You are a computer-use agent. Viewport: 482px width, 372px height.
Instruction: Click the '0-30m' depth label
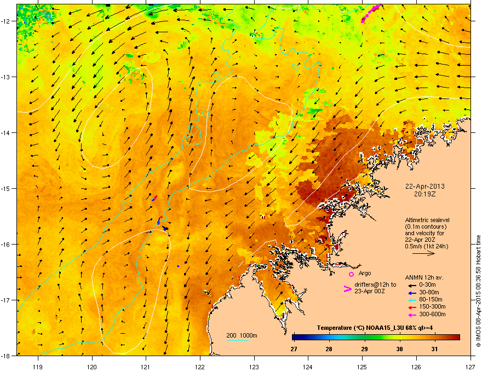pyautogui.click(x=427, y=285)
